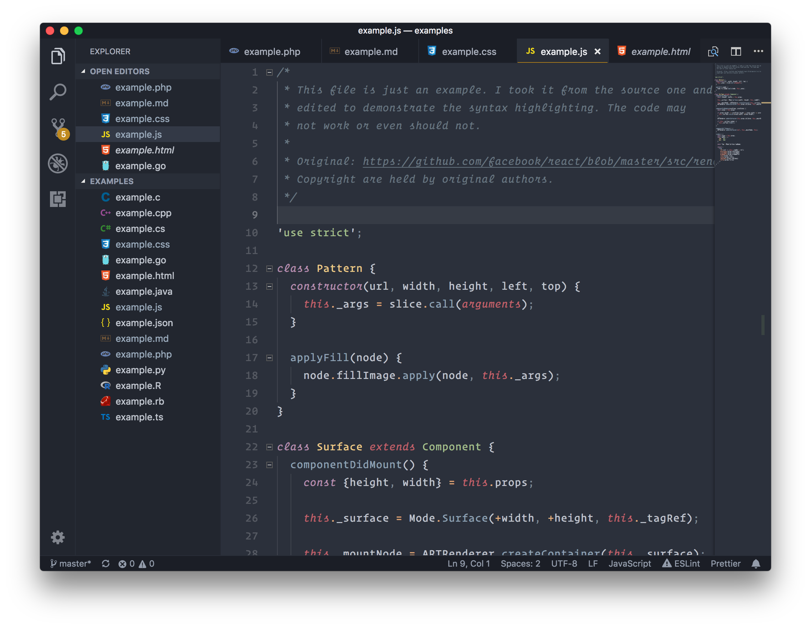Viewport: 811px width, 628px height.
Task: Click the Notifications bell in status bar
Action: pos(759,562)
